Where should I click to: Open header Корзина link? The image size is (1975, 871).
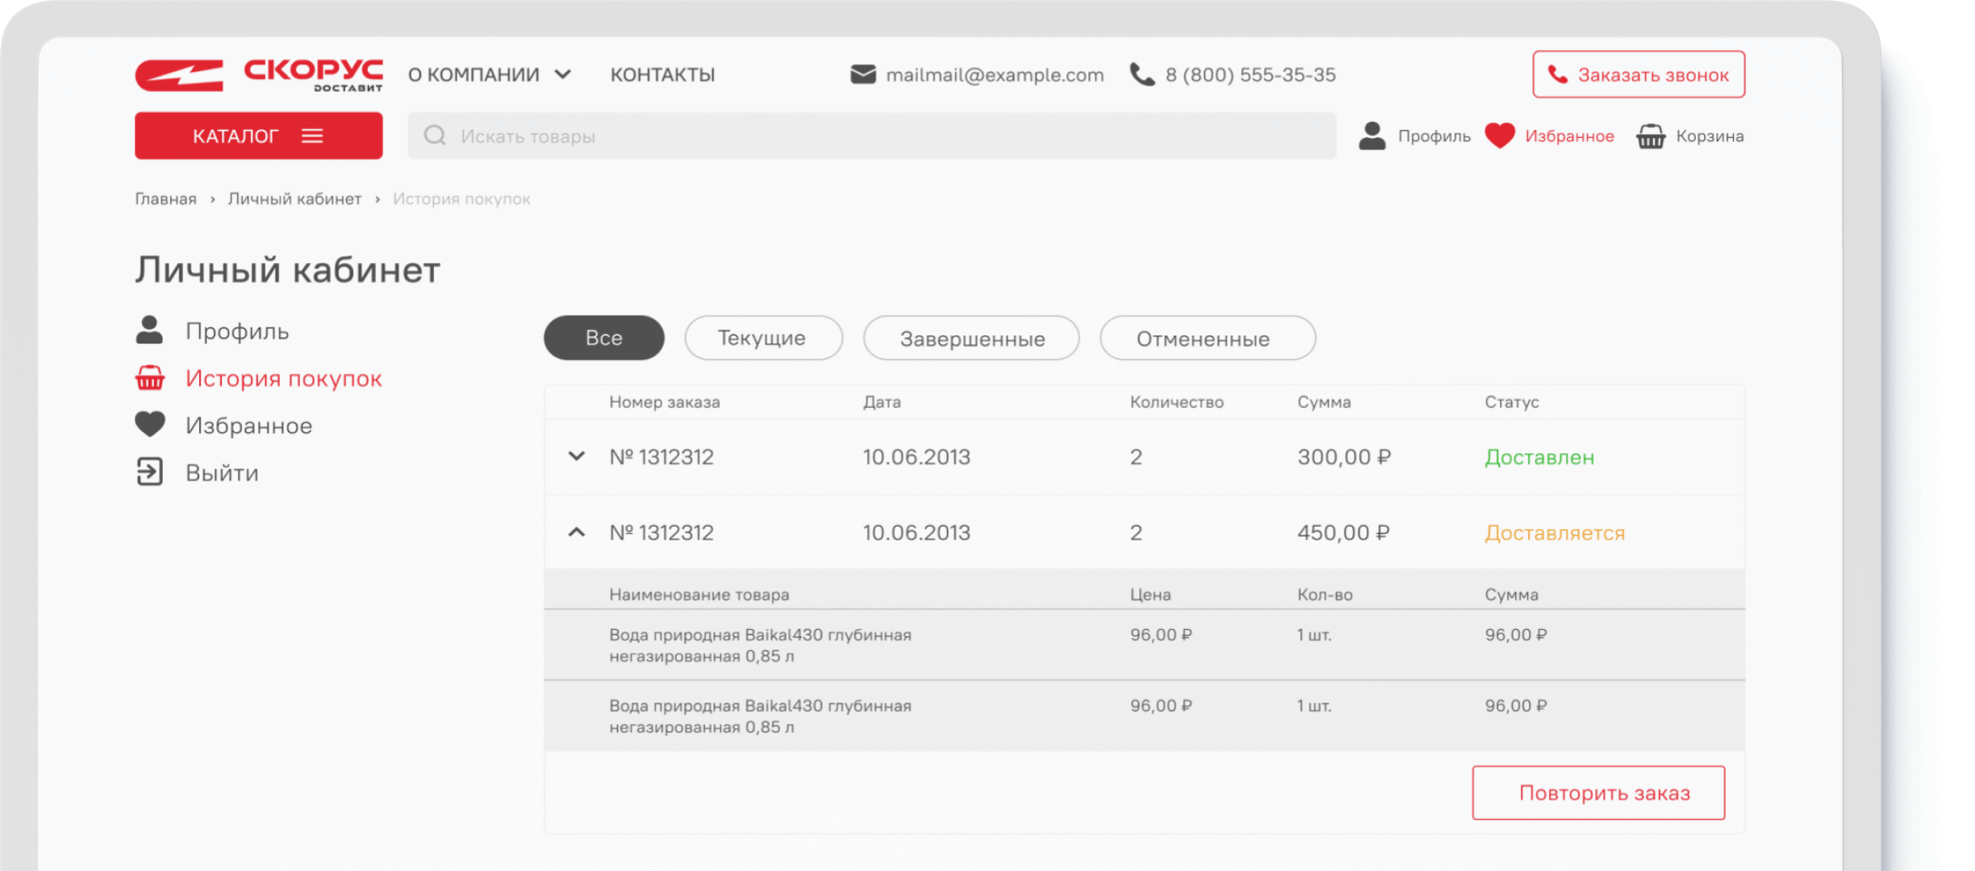1710,136
